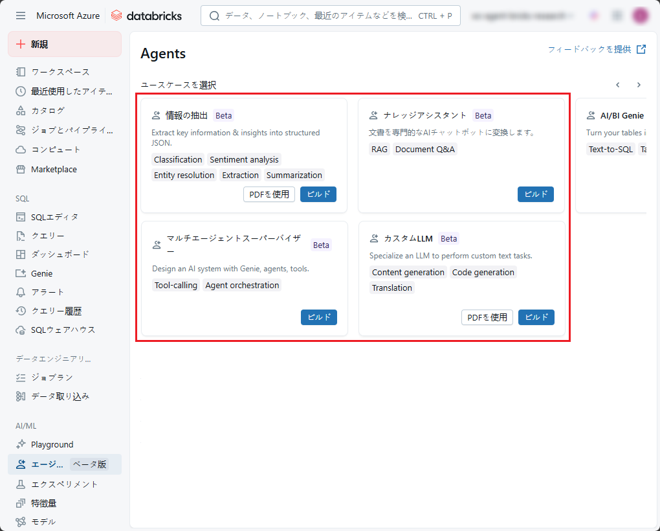The height and width of the screenshot is (531, 660).
Task: Open the Workspace icon in sidebar
Action: 21,72
